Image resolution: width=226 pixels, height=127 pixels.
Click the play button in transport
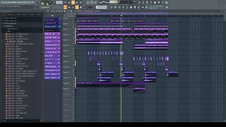47,2
